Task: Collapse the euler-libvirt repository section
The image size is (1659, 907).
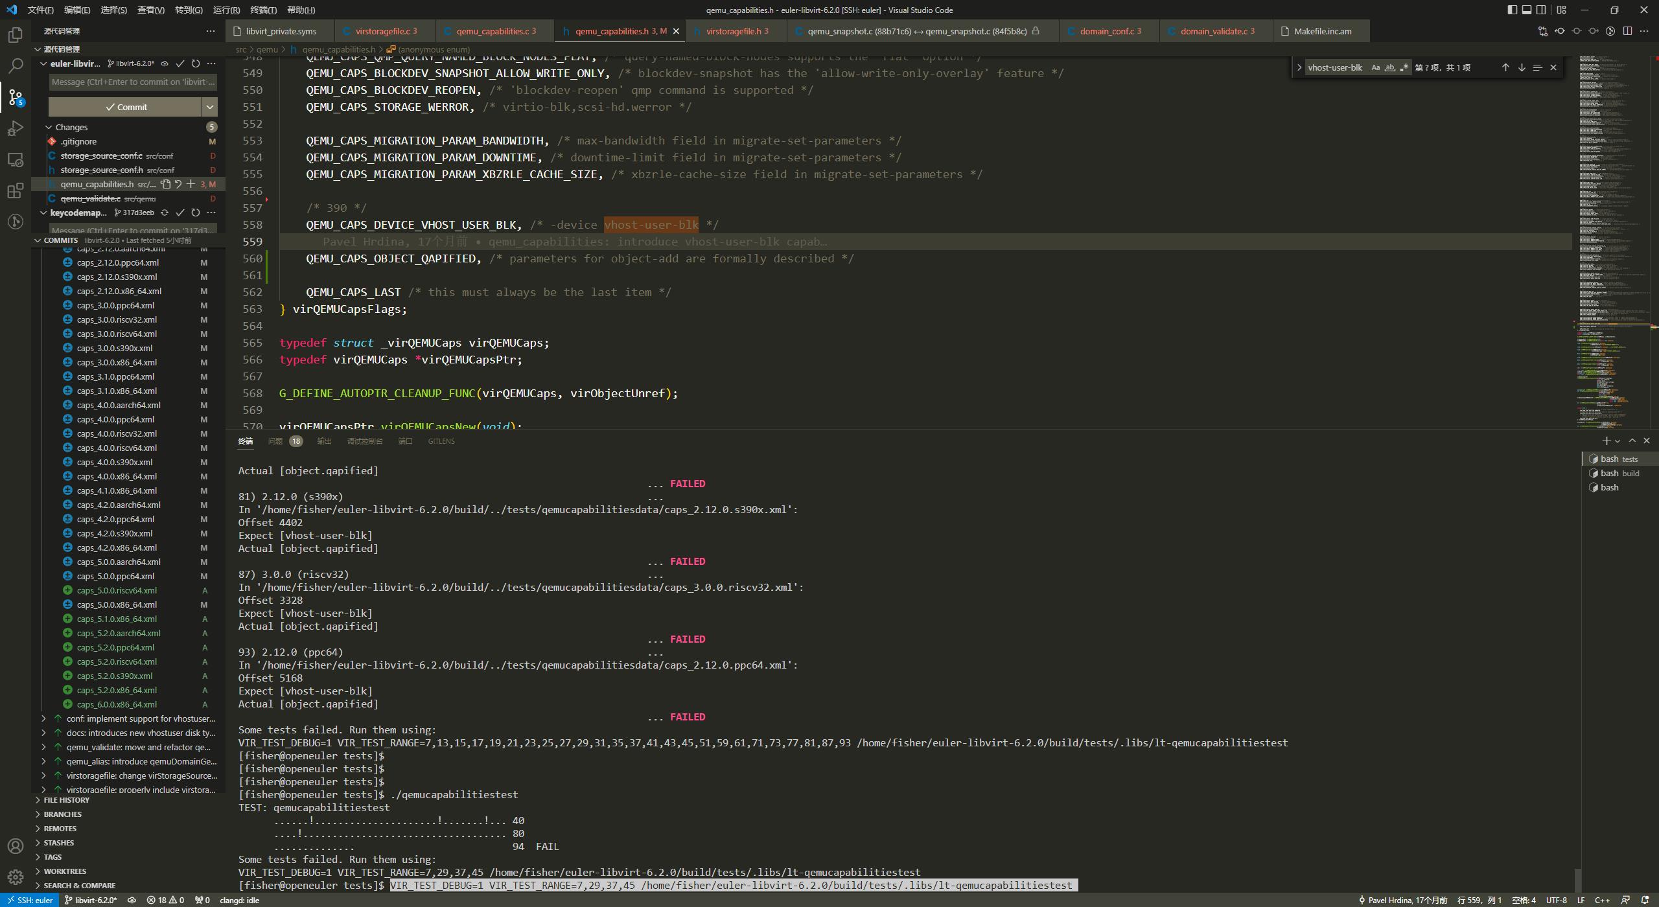Action: (43, 63)
